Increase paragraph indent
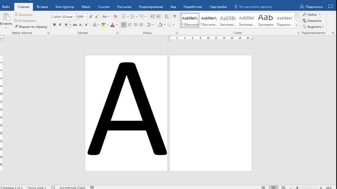Viewport: 337px width, 189px height. (x=158, y=16)
